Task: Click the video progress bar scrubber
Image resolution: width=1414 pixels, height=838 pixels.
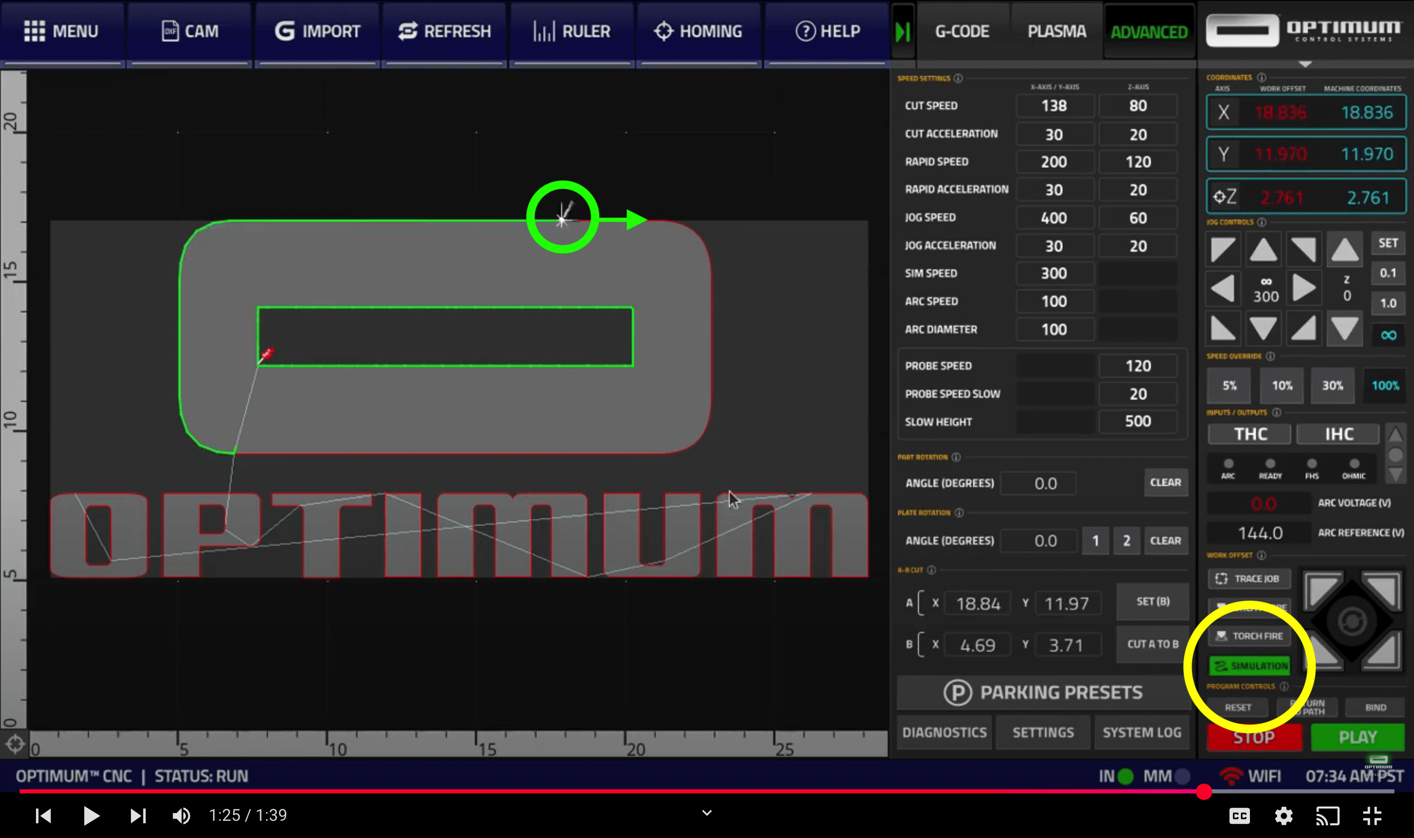Action: pos(1203,792)
